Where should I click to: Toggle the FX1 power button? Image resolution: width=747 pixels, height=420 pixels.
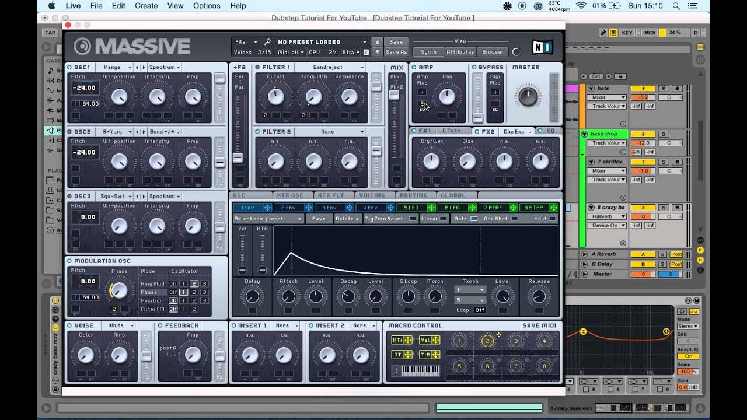[414, 131]
